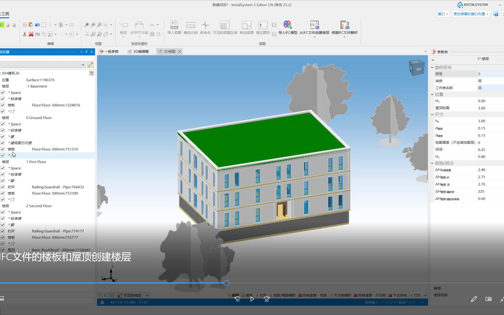Click the Label (标签) tool icon
Screen dimensions: 504x315
coord(123,25)
